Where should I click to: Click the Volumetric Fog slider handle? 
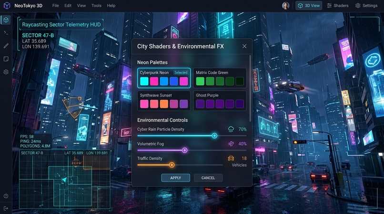(x=185, y=150)
